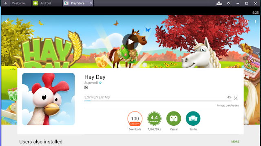Go back using Play Store back arrow
261x146 pixels.
point(7,21)
